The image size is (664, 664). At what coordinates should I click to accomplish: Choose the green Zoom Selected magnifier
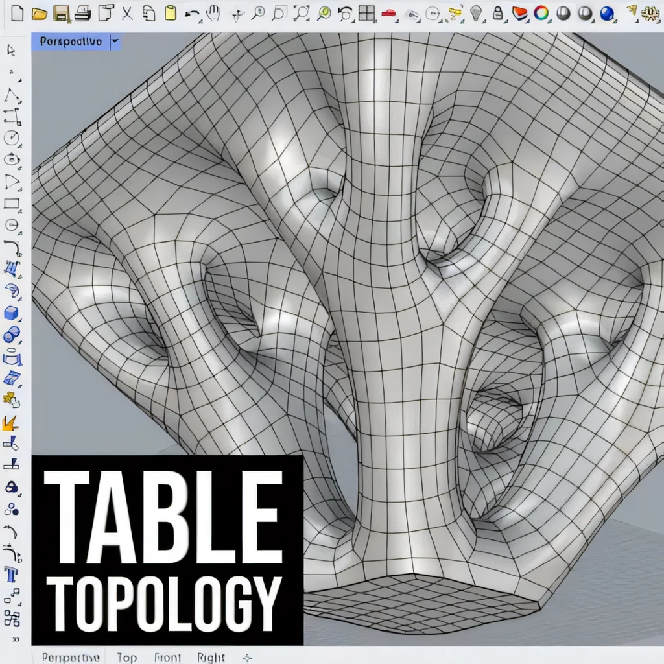tap(324, 14)
